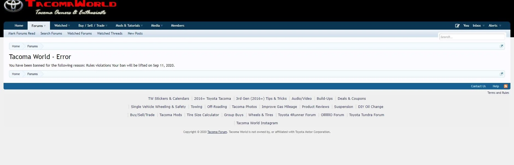Viewport: 514px width, 165px height.
Task: Click the Toyota logo emblem
Action: pyautogui.click(x=13, y=6)
